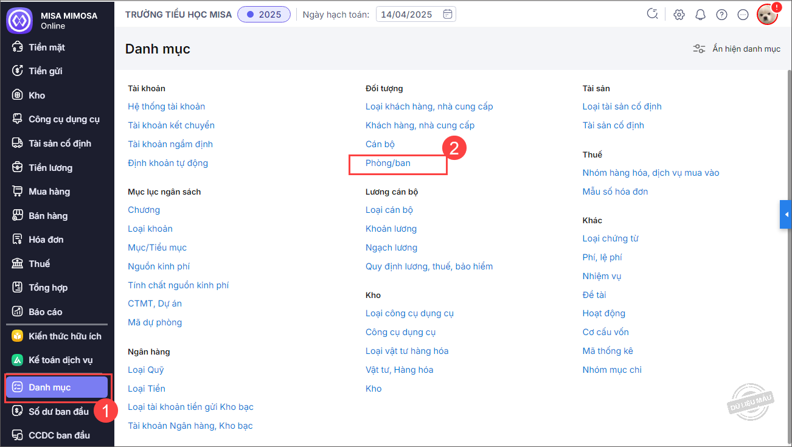
Task: Open the calendar picker for Ngày hạch toán
Action: pos(448,14)
